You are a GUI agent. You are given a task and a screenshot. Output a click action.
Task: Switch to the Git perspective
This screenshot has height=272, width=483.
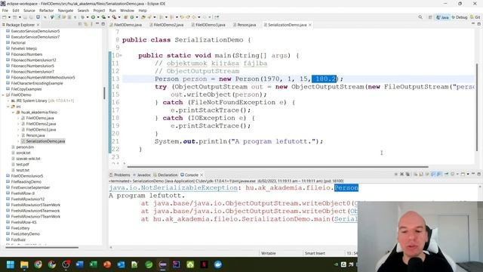475,17
